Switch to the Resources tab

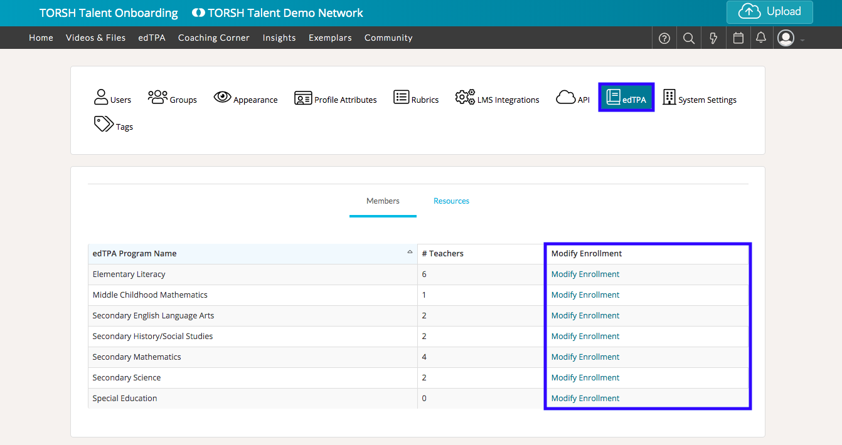coord(451,201)
